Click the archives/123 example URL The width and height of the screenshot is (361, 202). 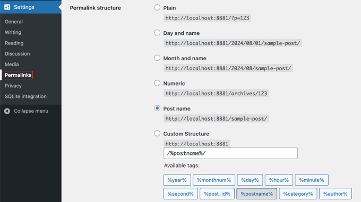coord(216,94)
